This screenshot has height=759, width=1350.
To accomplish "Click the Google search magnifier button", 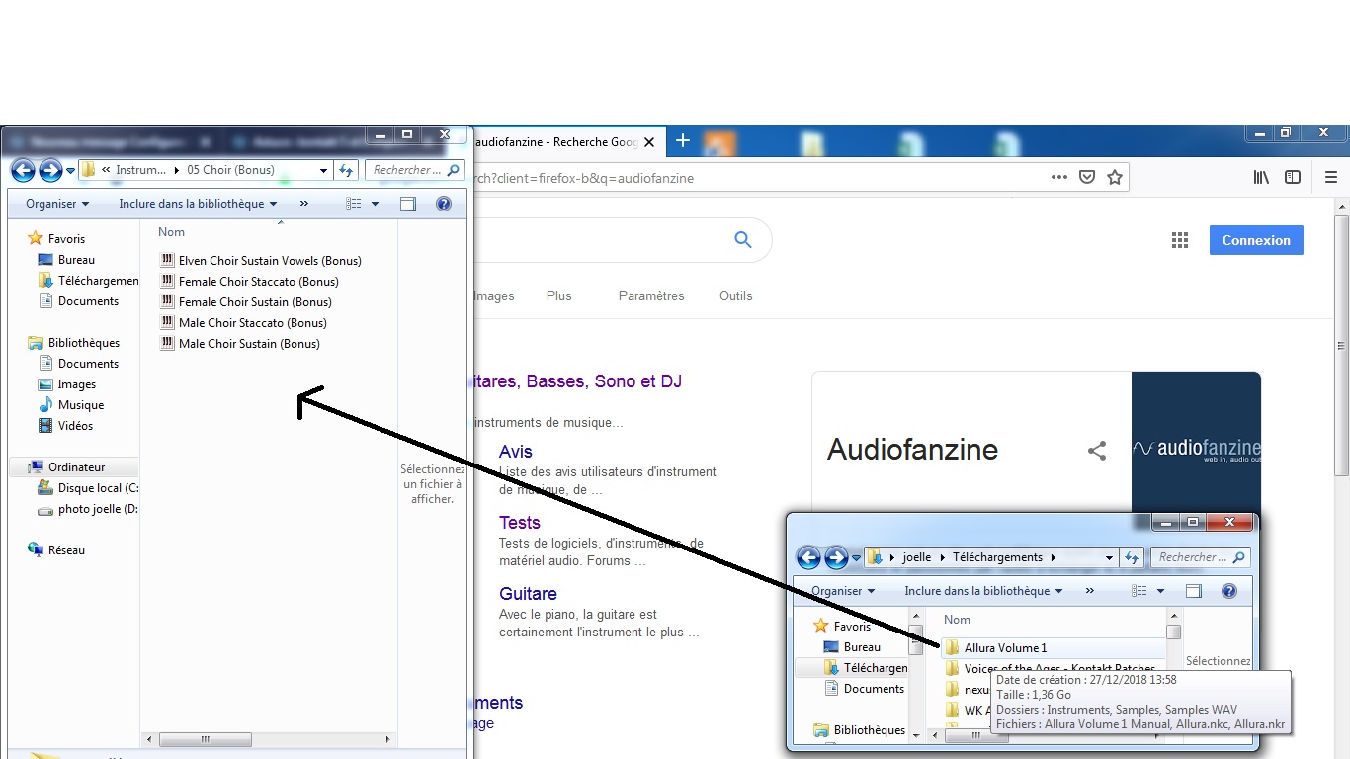I will [742, 239].
